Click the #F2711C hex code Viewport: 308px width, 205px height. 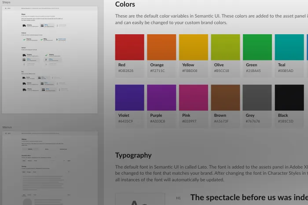(x=158, y=71)
